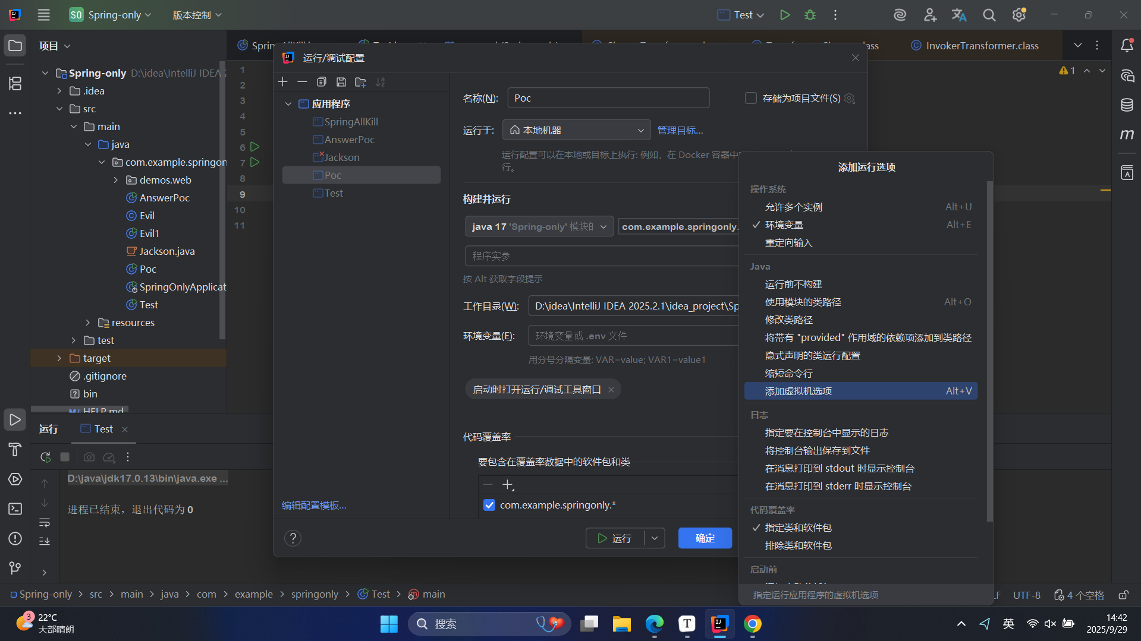Open the run-on local machine dropdown
Image resolution: width=1141 pixels, height=641 pixels.
tap(576, 130)
